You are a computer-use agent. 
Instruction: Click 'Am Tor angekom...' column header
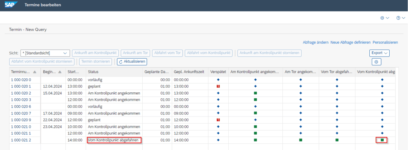[300, 72]
